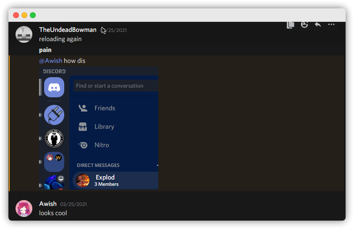Click the TheUndeadBowman username
The image size is (354, 229).
pos(68,30)
